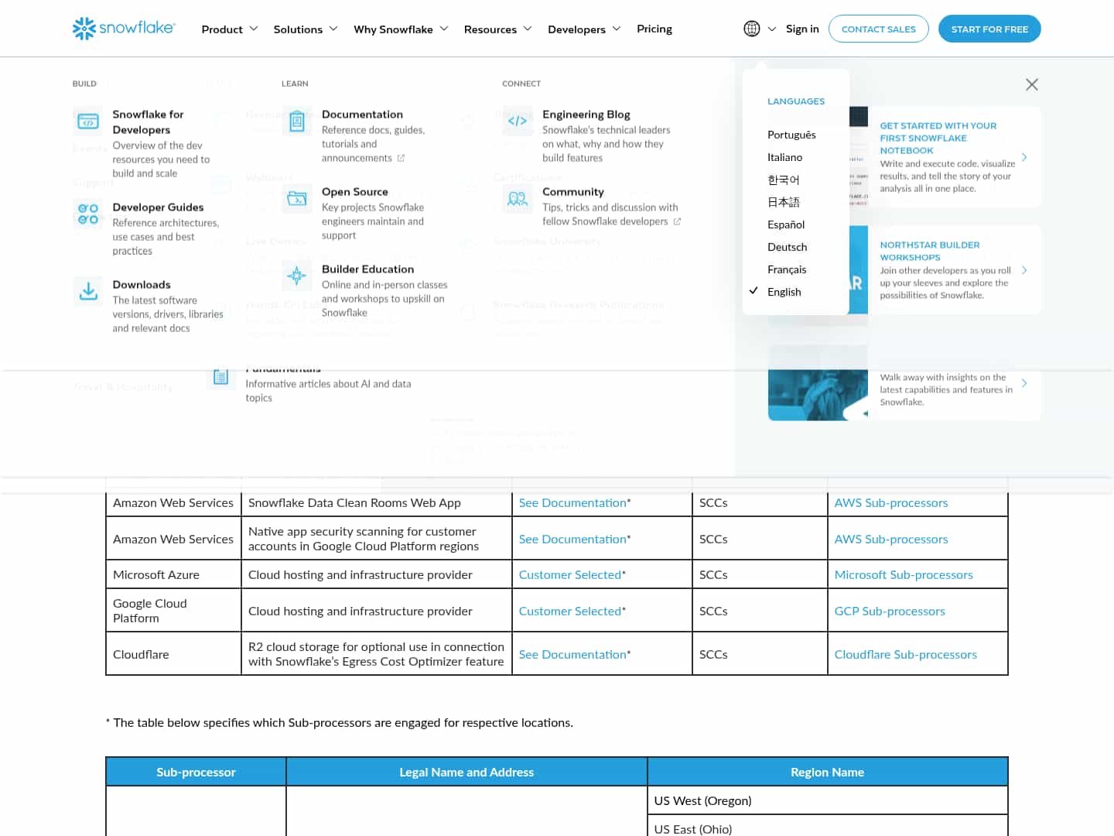Open AWS Sub-processors in Data Clean Rooms row
The image size is (1114, 836).
pos(891,503)
